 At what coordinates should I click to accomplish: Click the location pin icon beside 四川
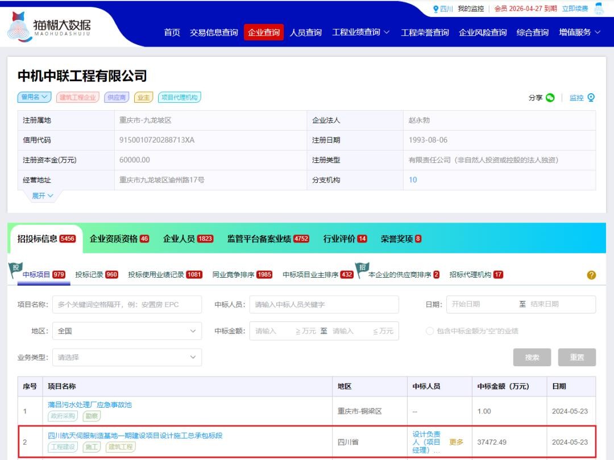click(436, 9)
